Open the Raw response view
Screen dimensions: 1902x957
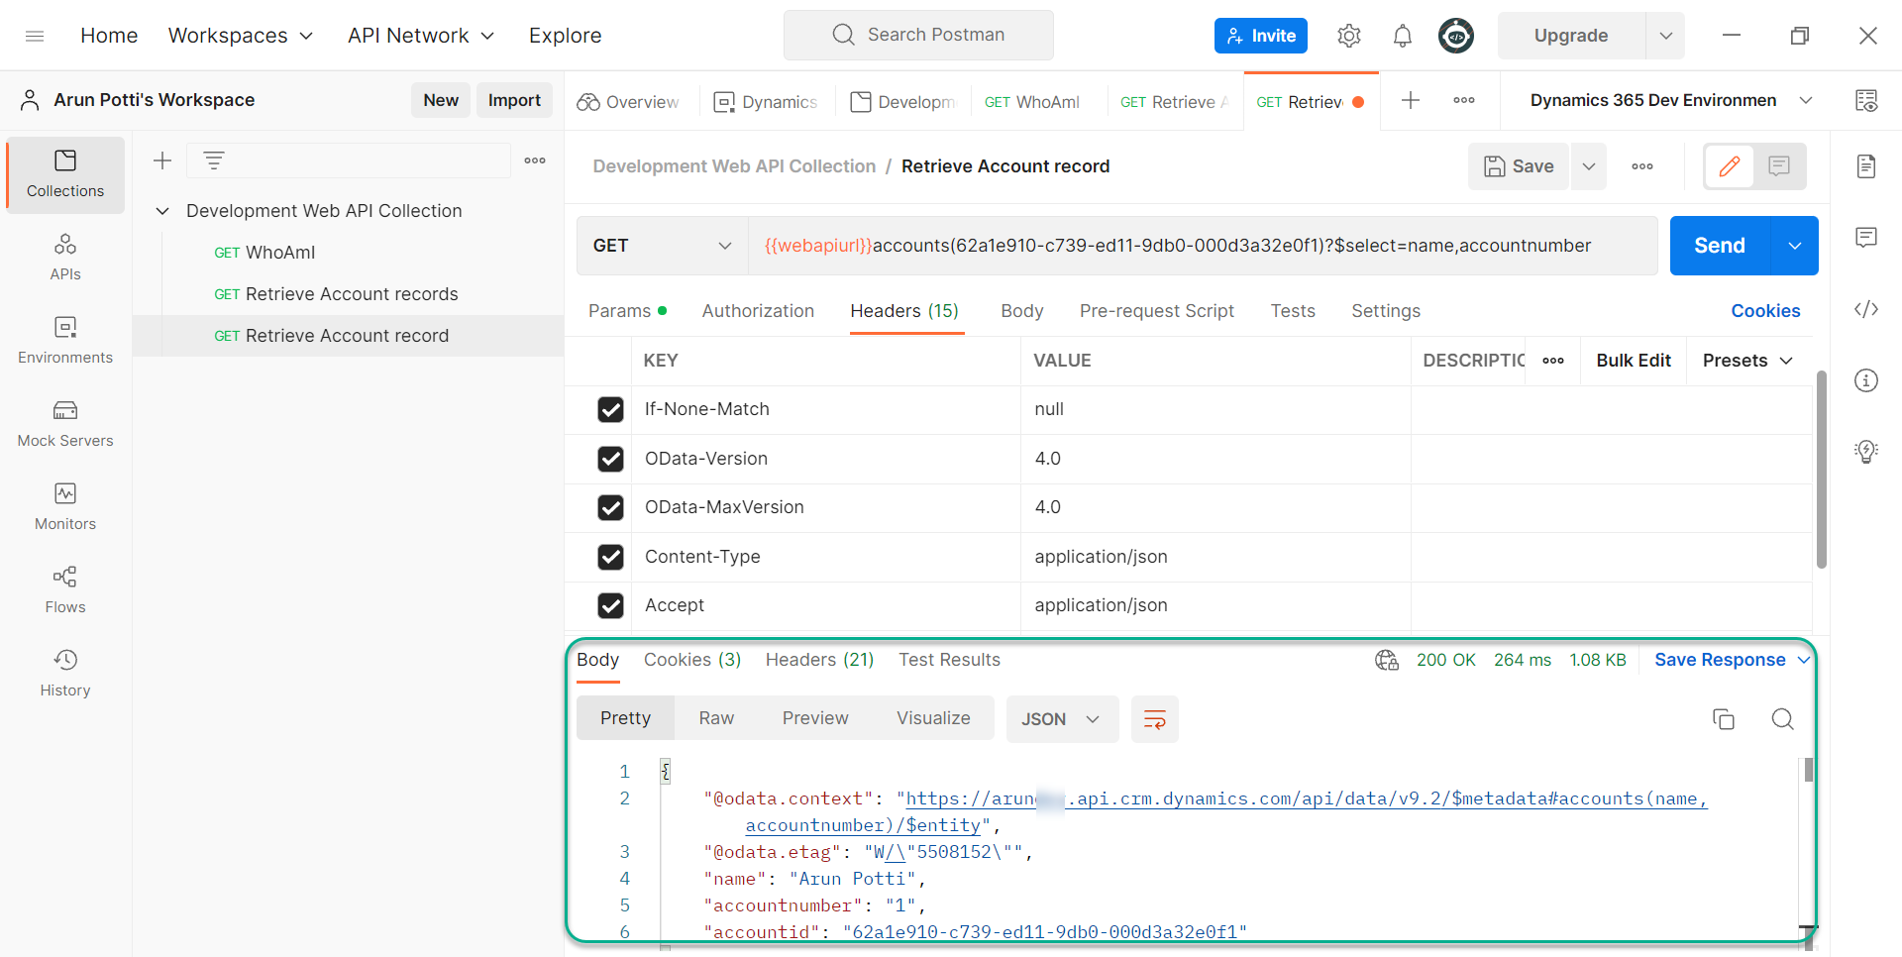point(716,717)
